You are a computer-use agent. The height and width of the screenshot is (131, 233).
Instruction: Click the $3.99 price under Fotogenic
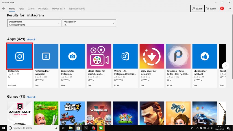click(169, 85)
